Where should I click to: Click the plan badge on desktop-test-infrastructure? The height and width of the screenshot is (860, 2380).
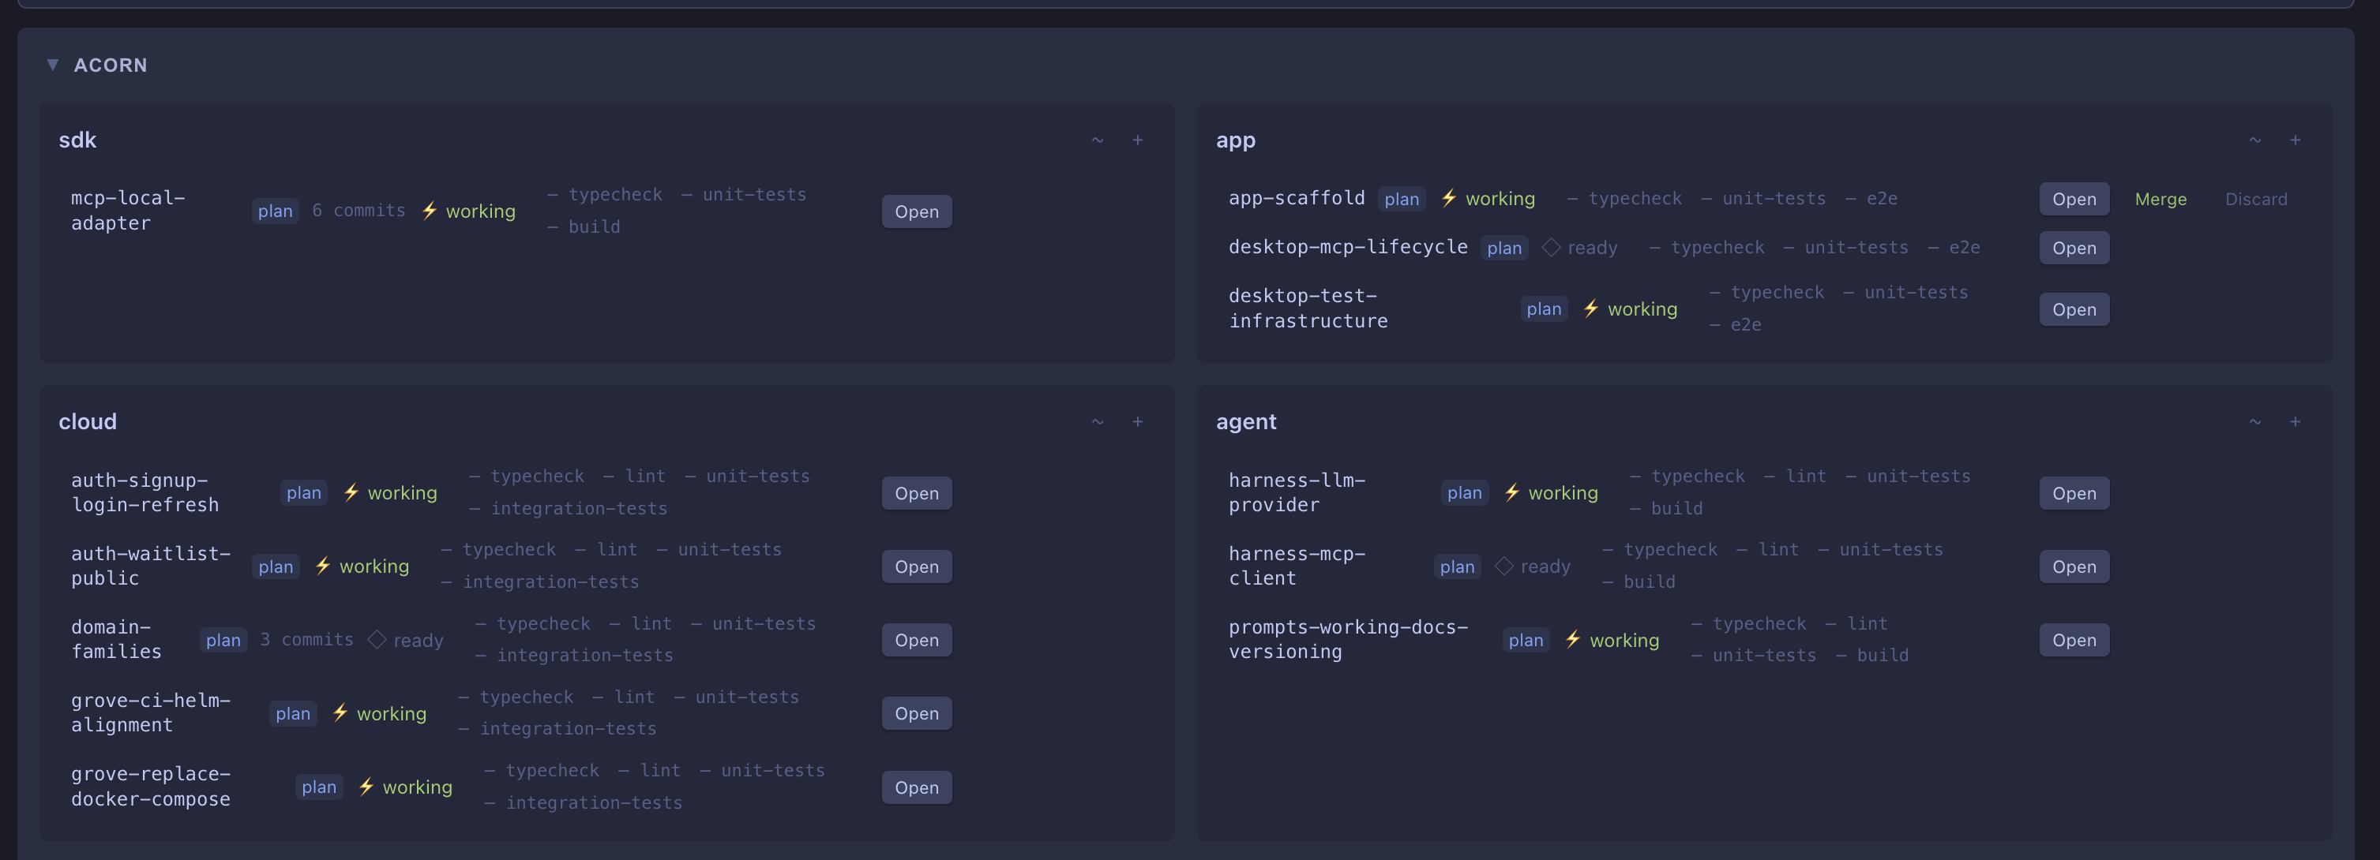1543,309
